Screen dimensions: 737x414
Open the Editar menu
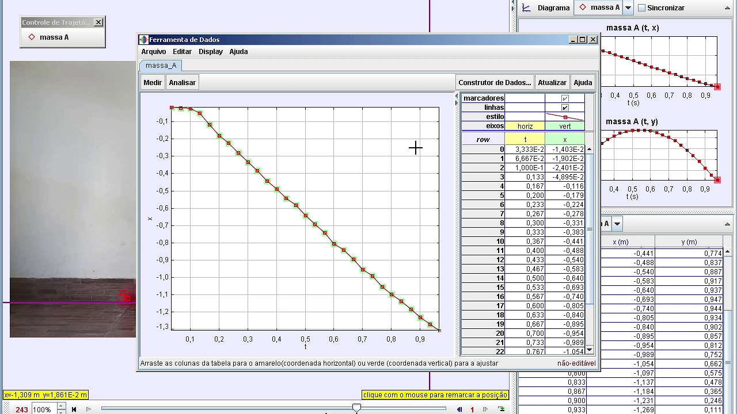(x=183, y=52)
